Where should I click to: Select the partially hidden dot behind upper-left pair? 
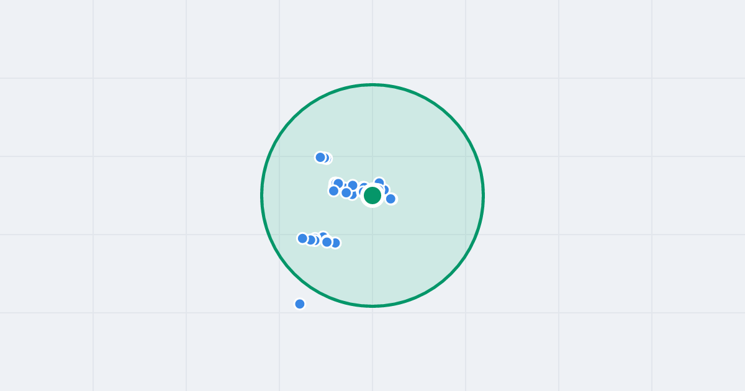[x=327, y=158]
